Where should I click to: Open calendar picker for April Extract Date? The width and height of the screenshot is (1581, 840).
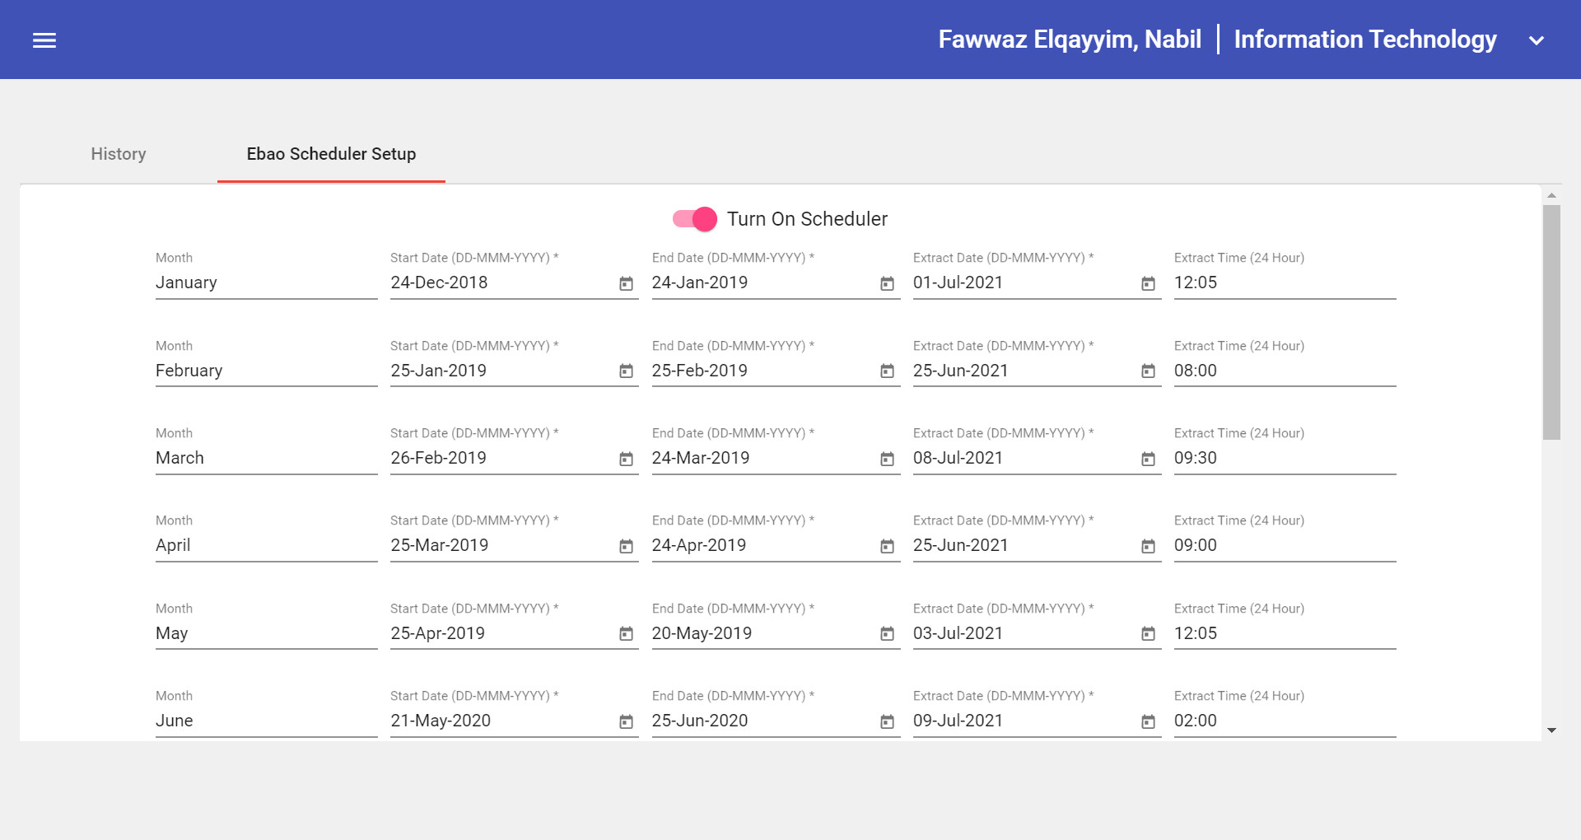click(x=1147, y=545)
